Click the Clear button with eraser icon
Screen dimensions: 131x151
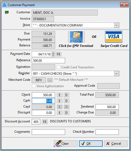coord(66,144)
